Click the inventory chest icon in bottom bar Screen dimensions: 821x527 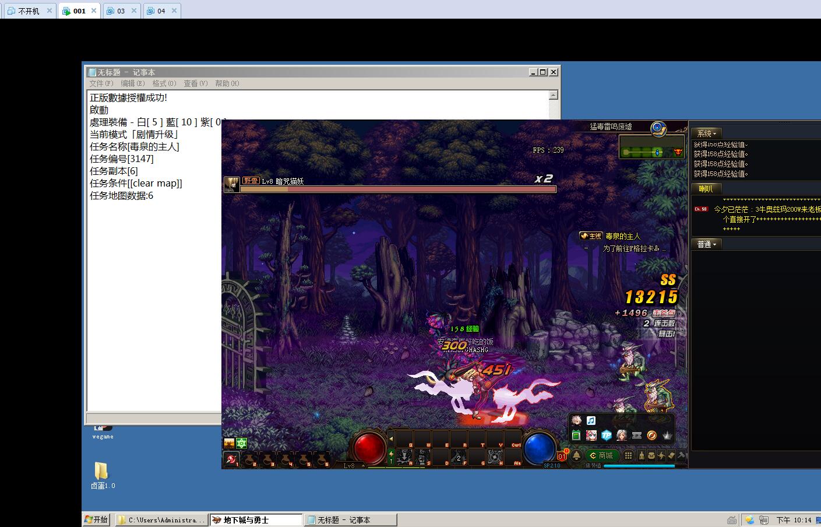coord(651,456)
